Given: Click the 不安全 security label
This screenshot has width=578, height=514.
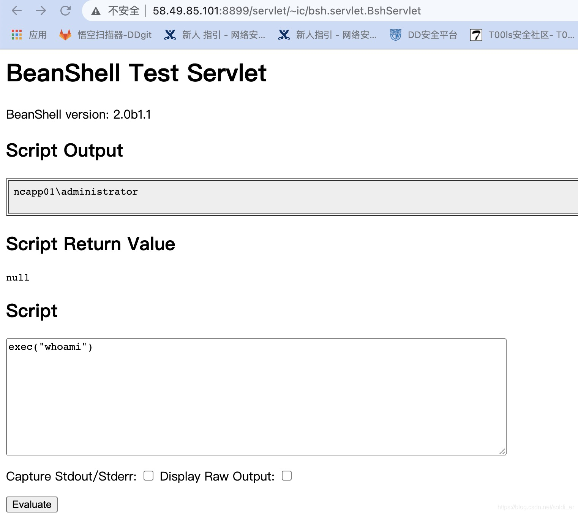Looking at the screenshot, I should point(124,11).
